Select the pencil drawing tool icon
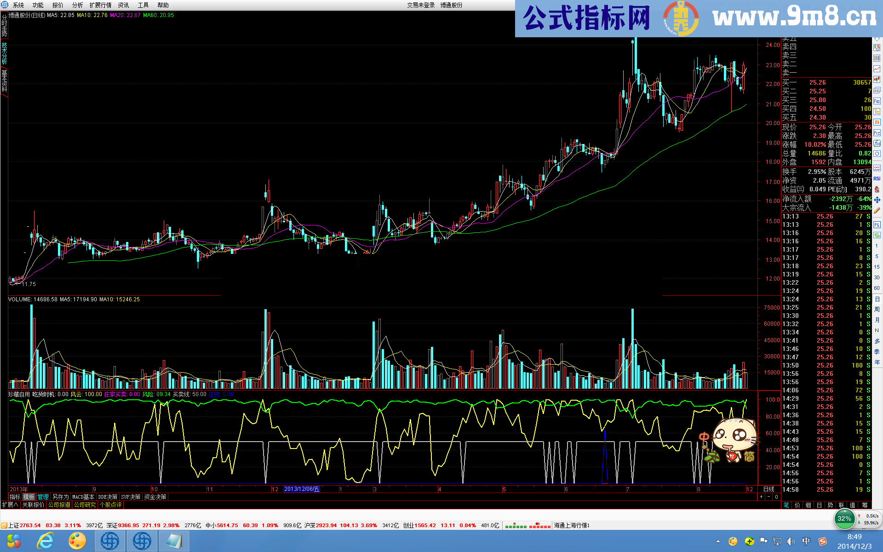The height and width of the screenshot is (552, 883). [877, 210]
